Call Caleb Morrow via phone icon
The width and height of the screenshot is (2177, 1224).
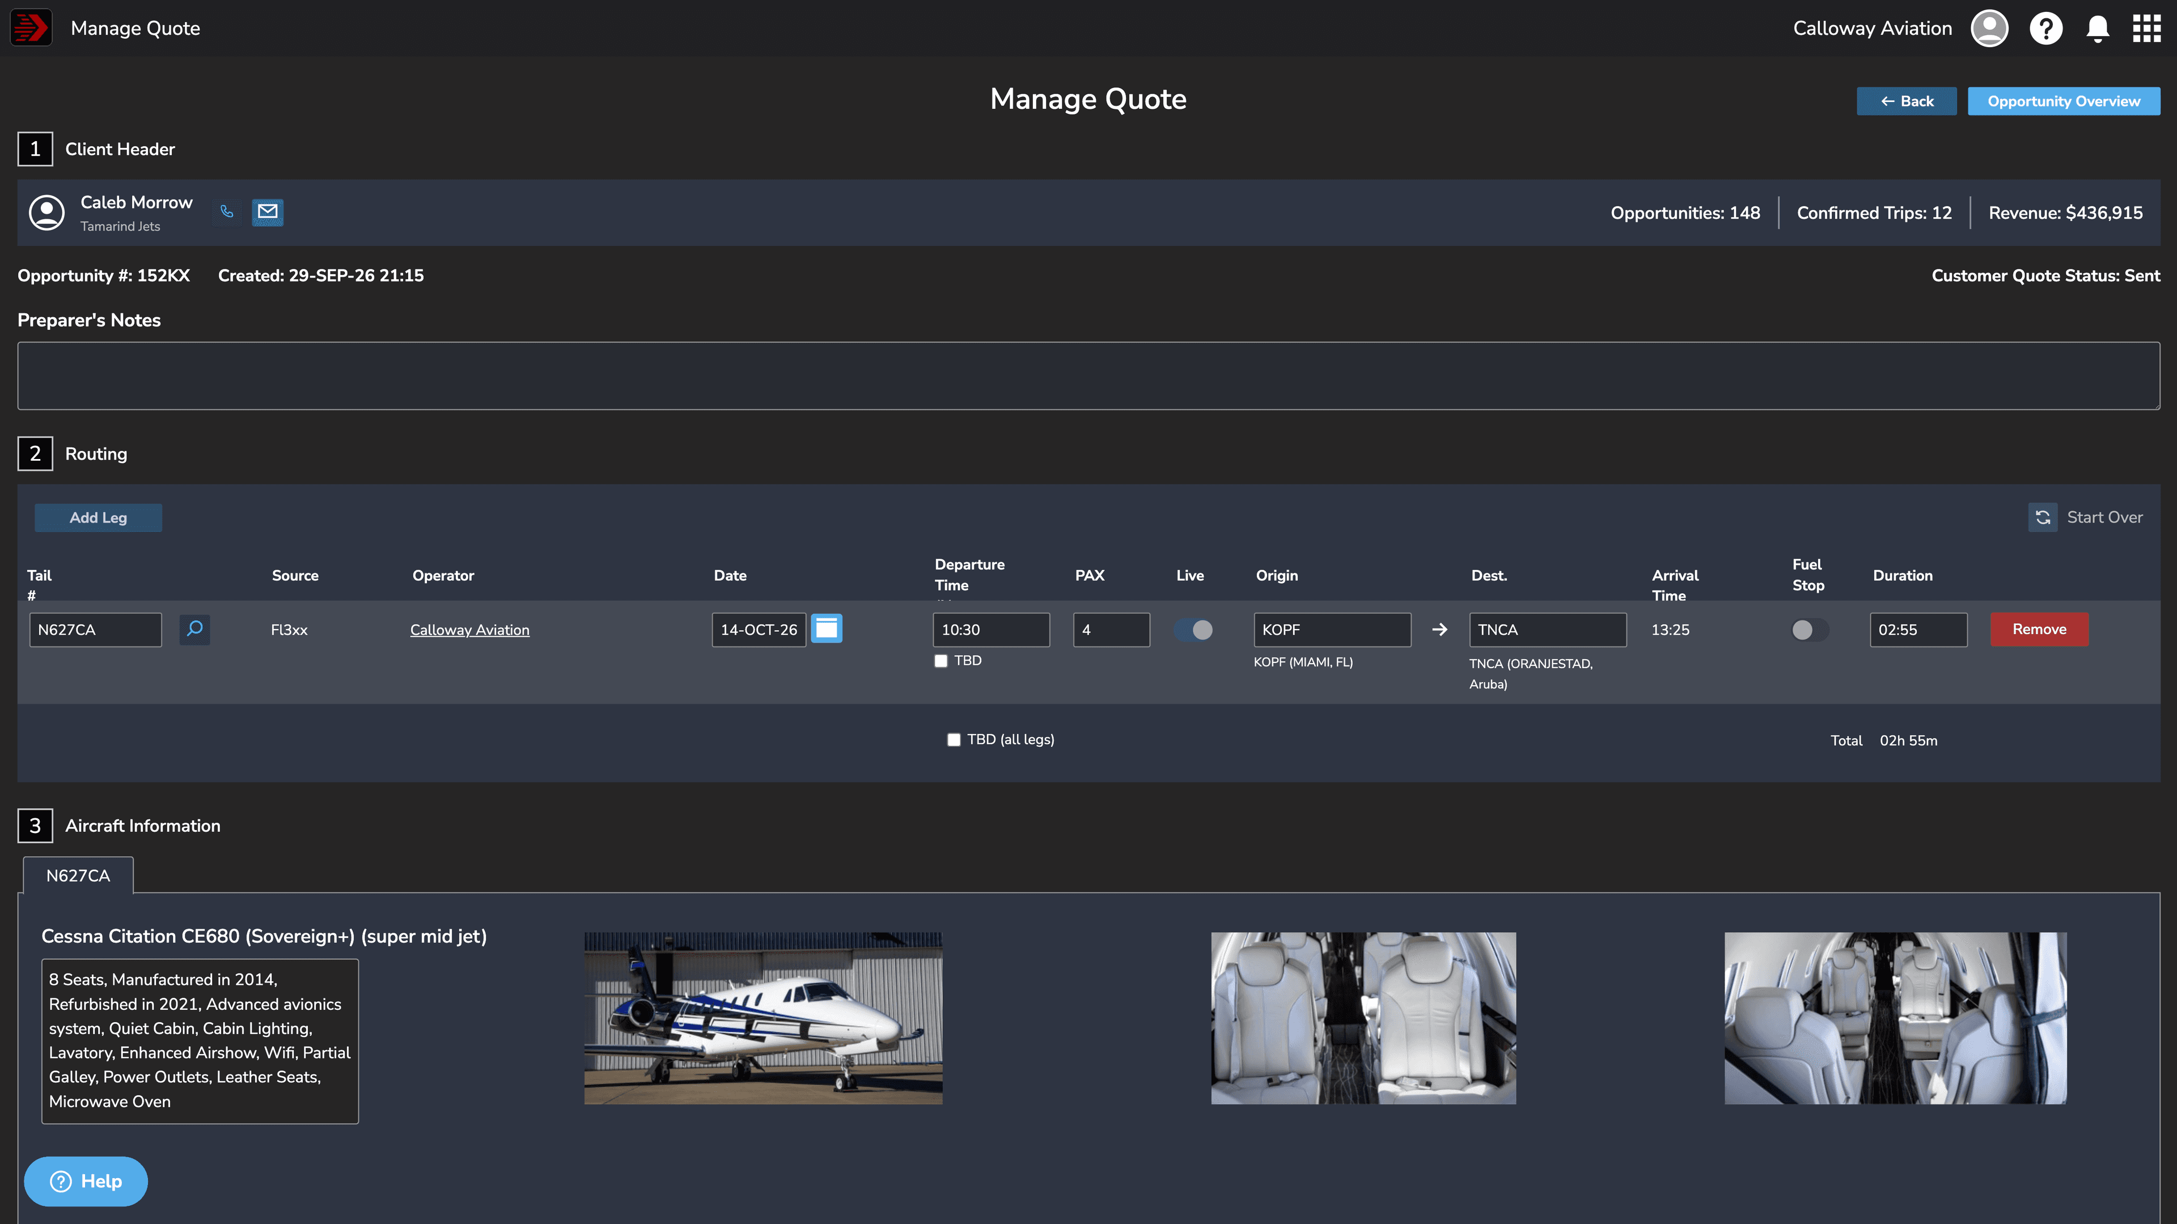click(x=227, y=211)
